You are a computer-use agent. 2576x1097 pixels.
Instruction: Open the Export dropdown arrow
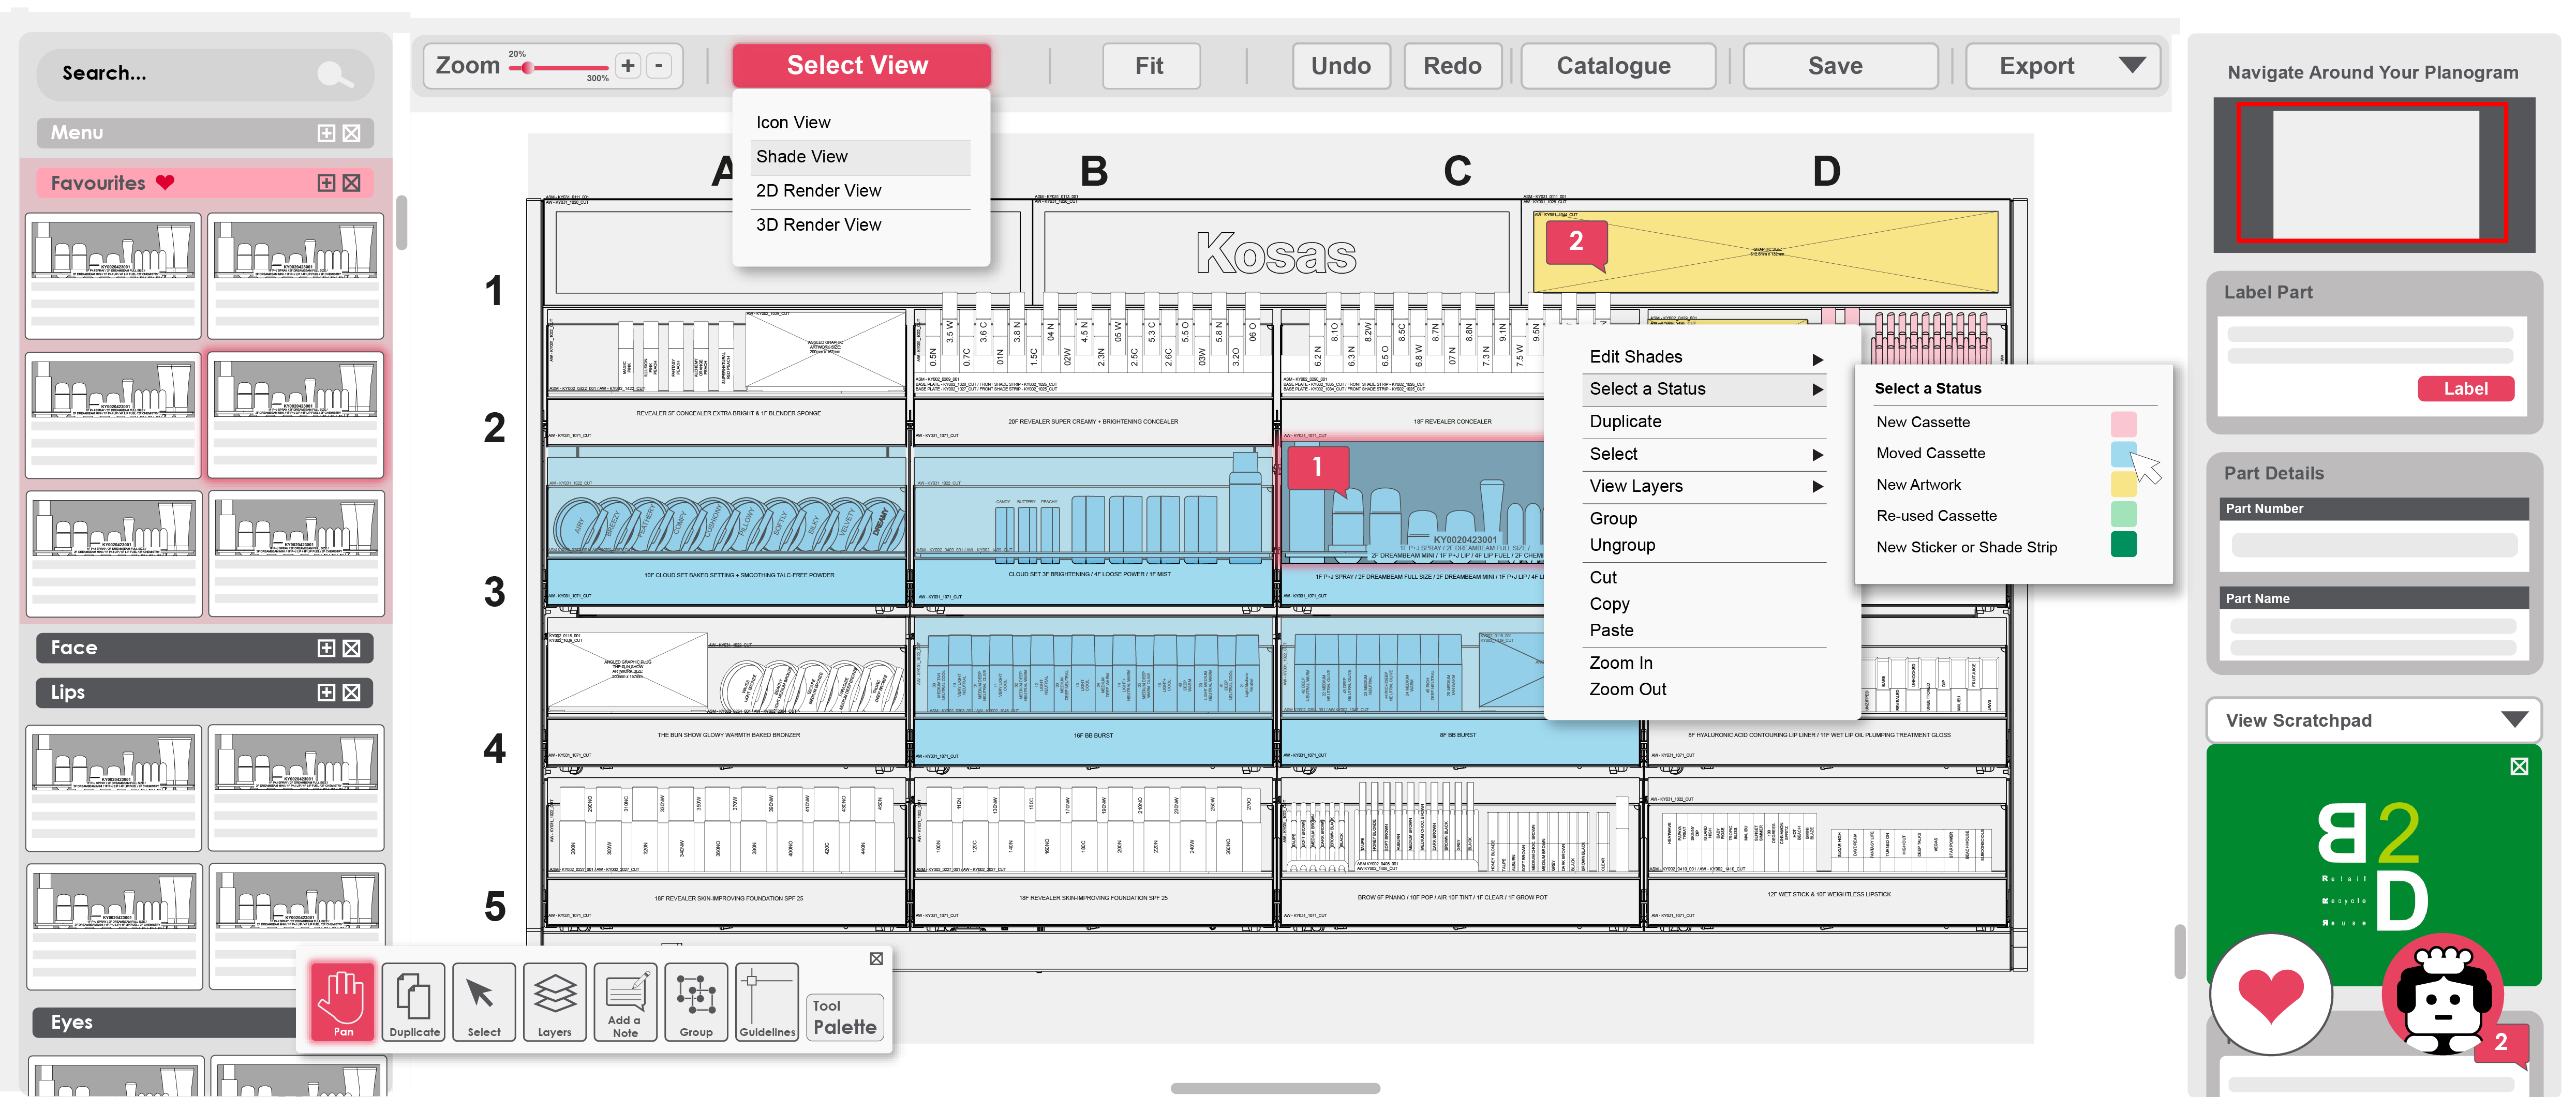(x=2131, y=66)
